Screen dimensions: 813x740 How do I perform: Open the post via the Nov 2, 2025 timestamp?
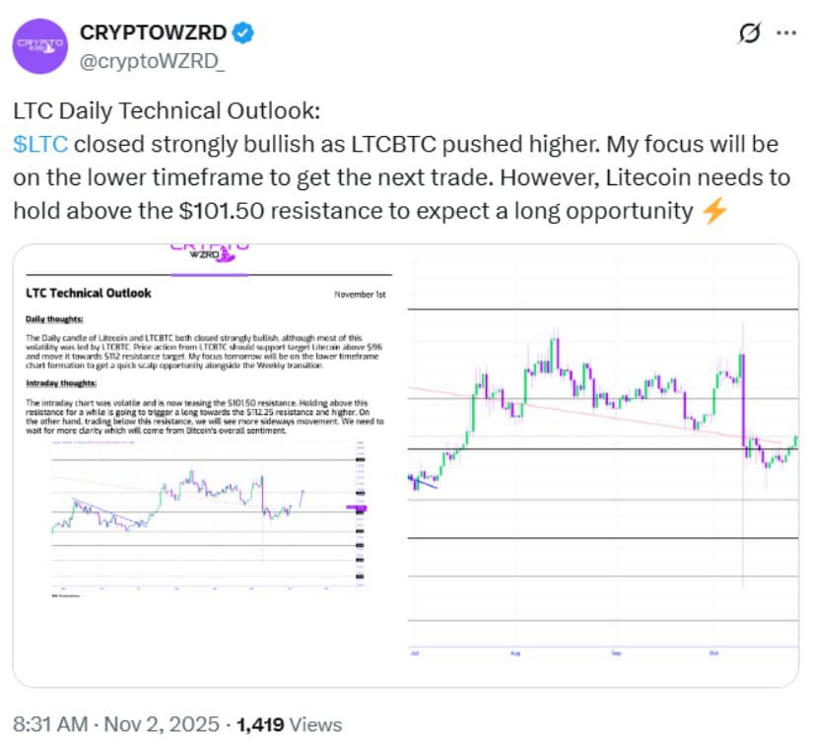pyautogui.click(x=114, y=724)
